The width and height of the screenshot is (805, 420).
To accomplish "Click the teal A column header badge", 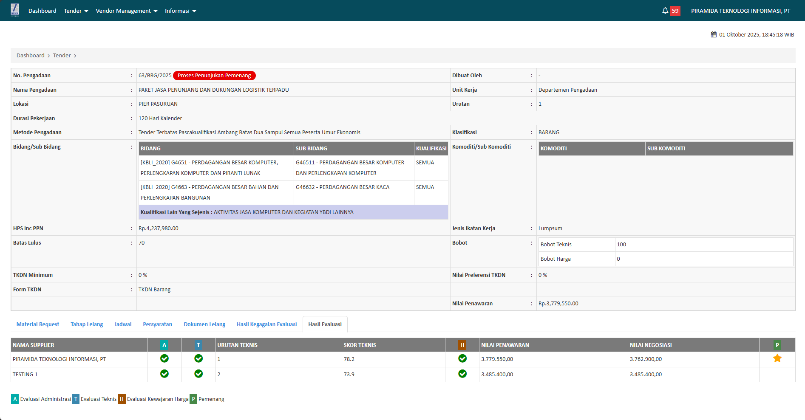I will pos(164,345).
